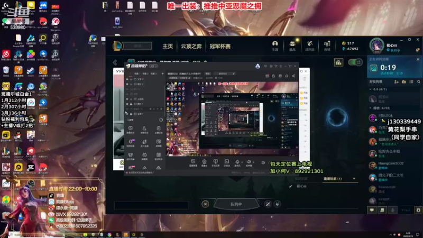The width and height of the screenshot is (423, 238).
Task: Dismiss the 0:19 queue timer panel
Action: (x=418, y=59)
